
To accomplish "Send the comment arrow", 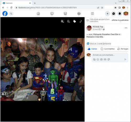I will pyautogui.click(x=125, y=59).
